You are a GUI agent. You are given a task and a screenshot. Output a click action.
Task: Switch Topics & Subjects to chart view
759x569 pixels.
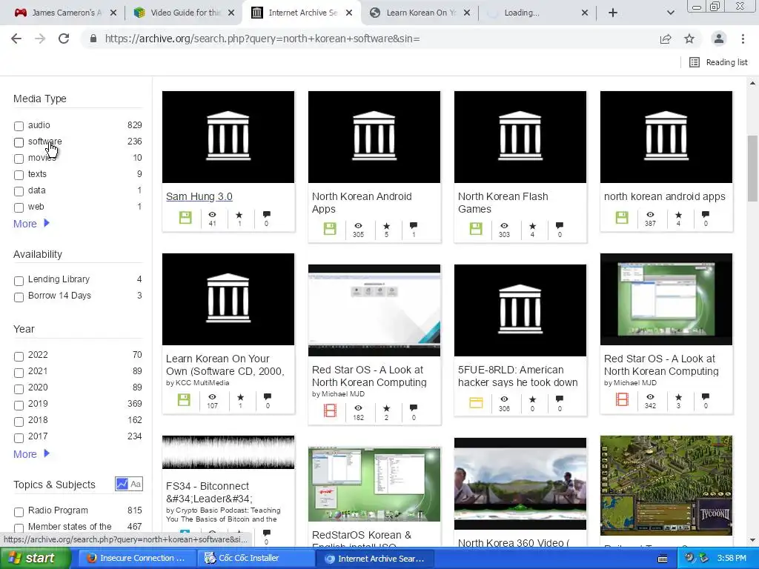(x=122, y=484)
